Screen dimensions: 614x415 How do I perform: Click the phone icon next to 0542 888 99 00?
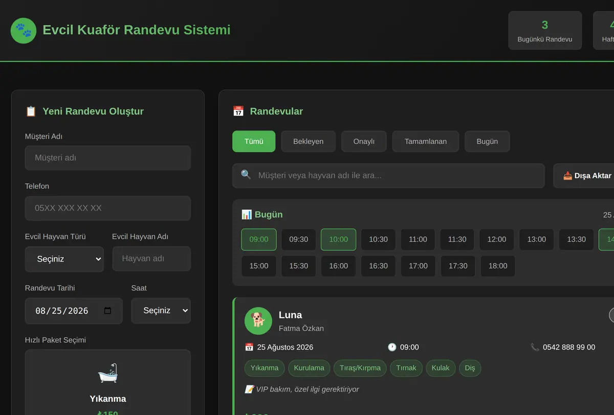point(535,347)
